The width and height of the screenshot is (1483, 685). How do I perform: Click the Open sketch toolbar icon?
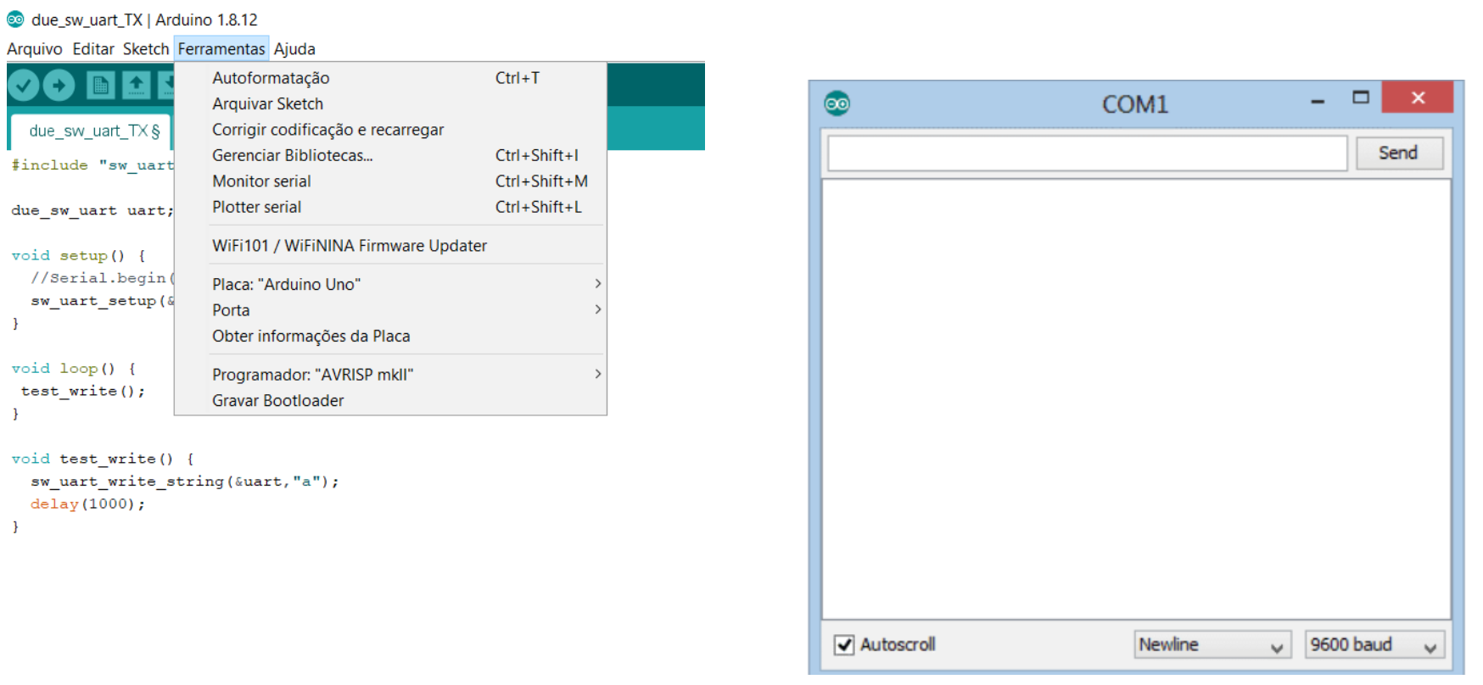pyautogui.click(x=136, y=85)
